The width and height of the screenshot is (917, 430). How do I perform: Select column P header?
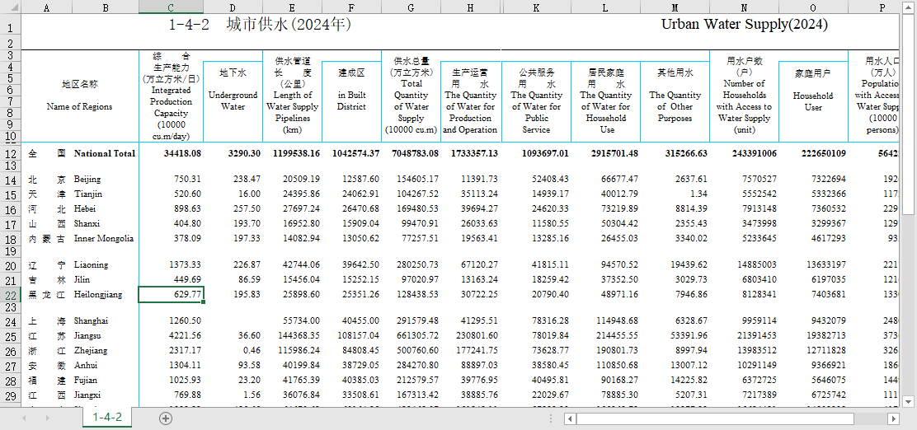[x=873, y=7]
